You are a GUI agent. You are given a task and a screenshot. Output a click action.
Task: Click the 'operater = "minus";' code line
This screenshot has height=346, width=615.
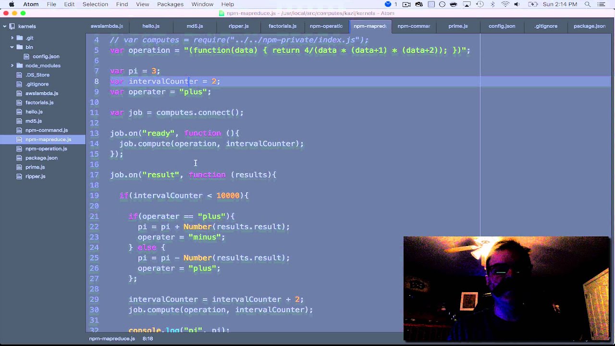point(182,237)
